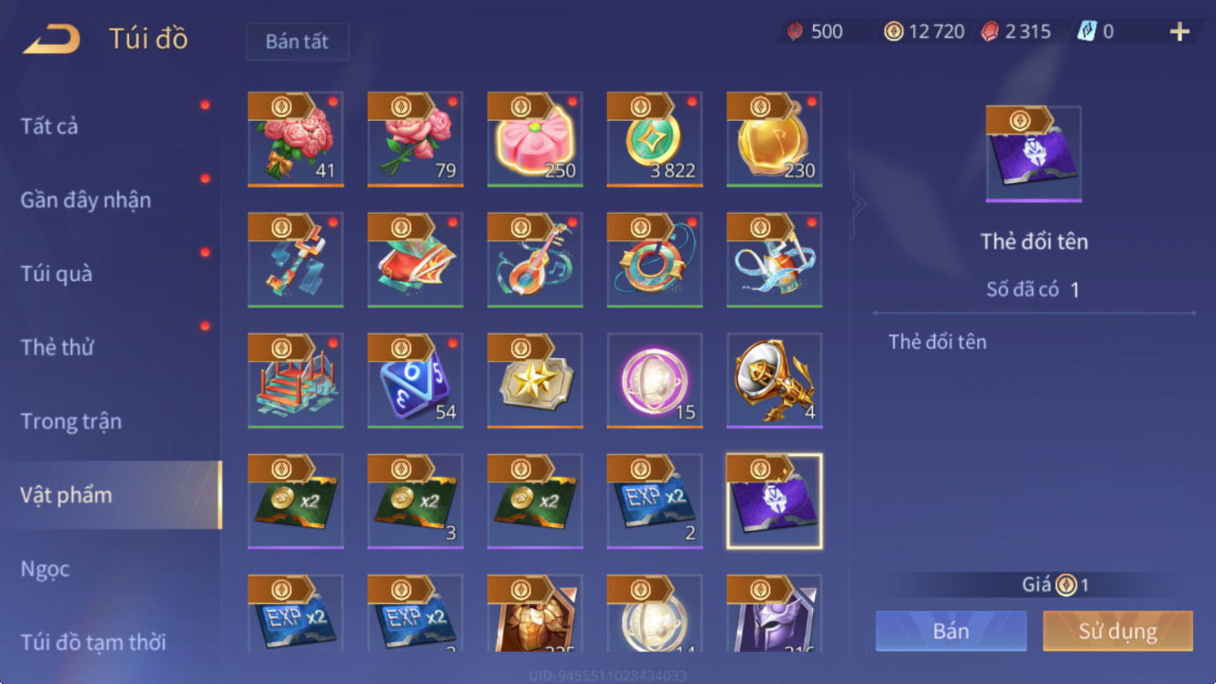Click the plus icon to add currency
This screenshot has height=684, width=1216.
point(1179,32)
